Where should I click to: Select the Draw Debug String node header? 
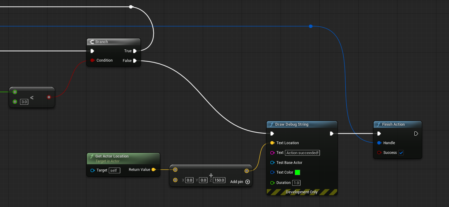[x=302, y=124]
